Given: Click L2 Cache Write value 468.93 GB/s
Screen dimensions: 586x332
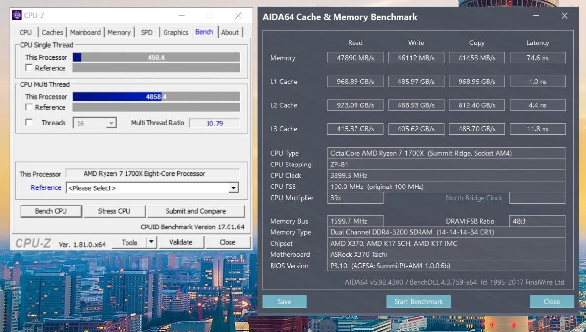Looking at the screenshot, I should pos(416,105).
